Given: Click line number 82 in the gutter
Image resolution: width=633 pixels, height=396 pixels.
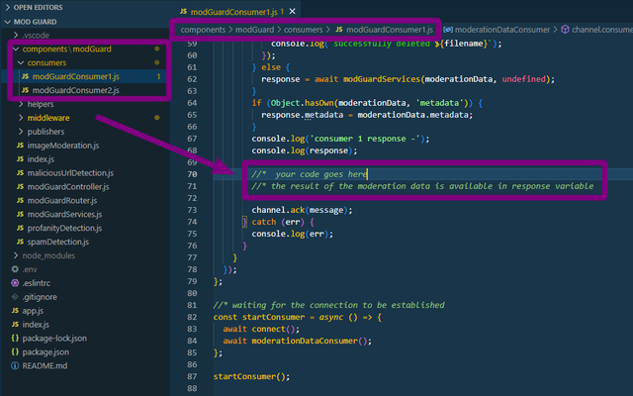Looking at the screenshot, I should click(192, 317).
